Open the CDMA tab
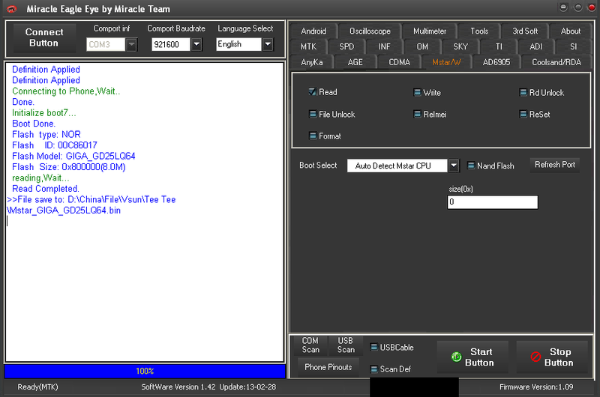This screenshot has height=397, width=600. tap(400, 62)
